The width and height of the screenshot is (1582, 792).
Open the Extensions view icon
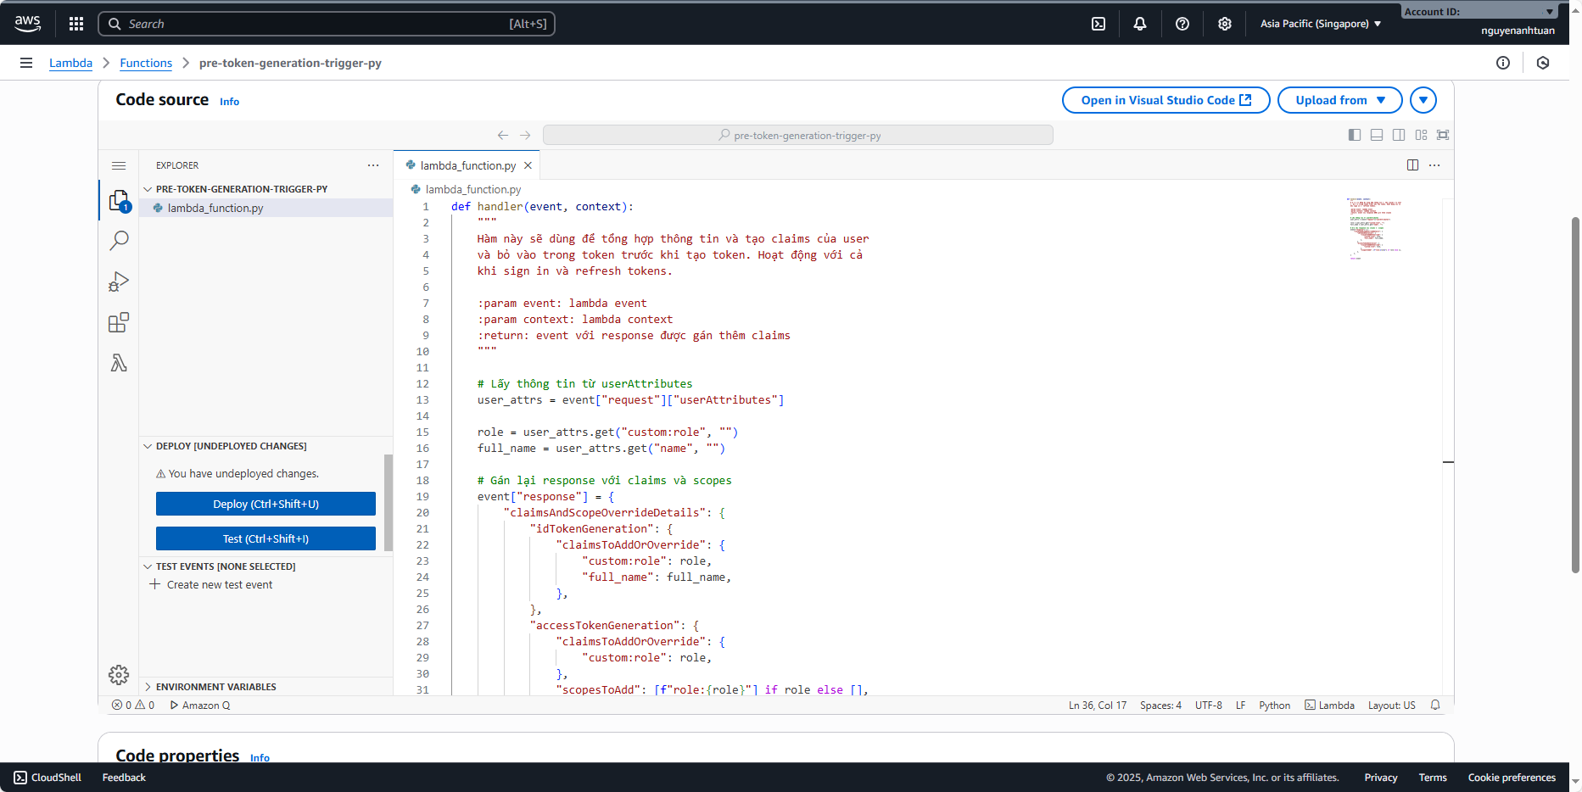(x=119, y=323)
